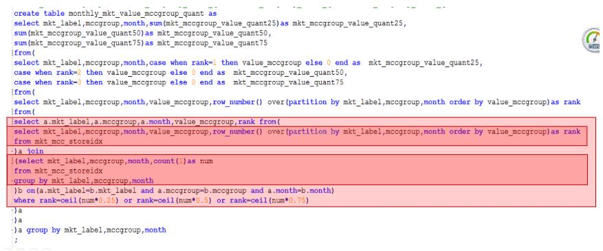
Task: Click 'group by' inside the red highlighted block
Action: 31,181
